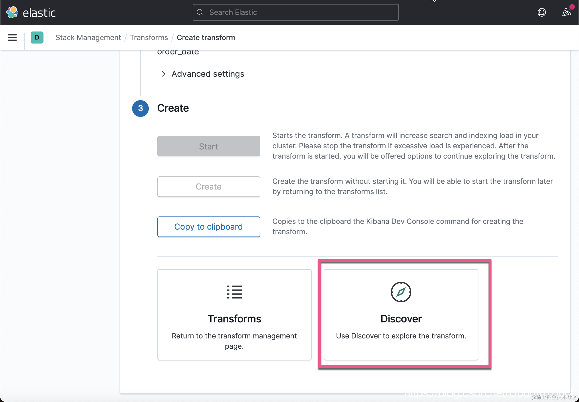Click the Transforms list icon

tap(234, 292)
